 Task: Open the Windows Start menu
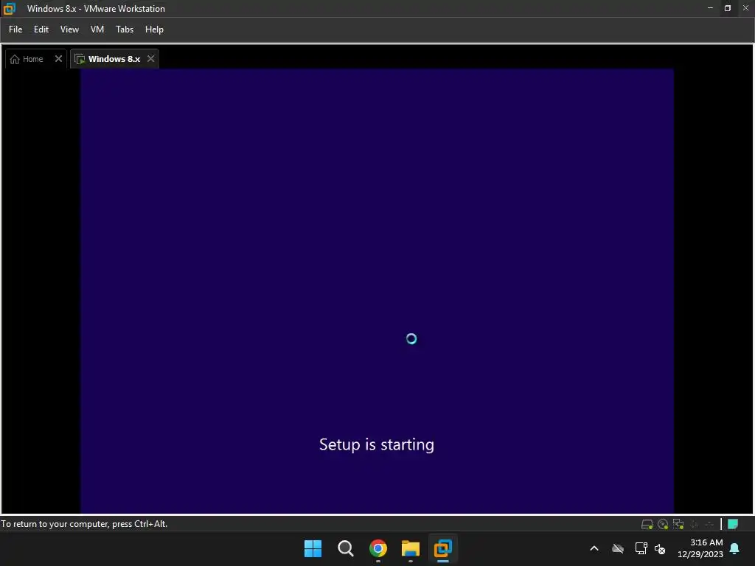point(313,548)
